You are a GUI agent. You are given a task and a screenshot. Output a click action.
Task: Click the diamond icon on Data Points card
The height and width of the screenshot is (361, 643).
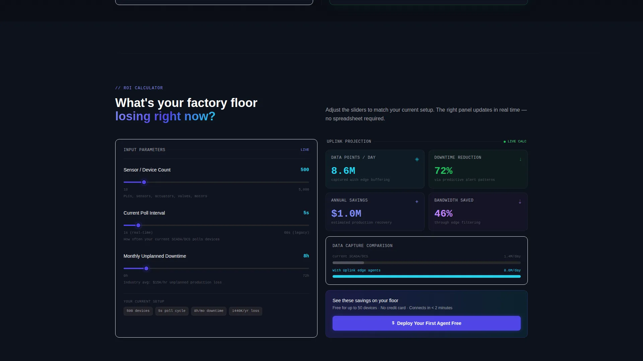click(417, 159)
